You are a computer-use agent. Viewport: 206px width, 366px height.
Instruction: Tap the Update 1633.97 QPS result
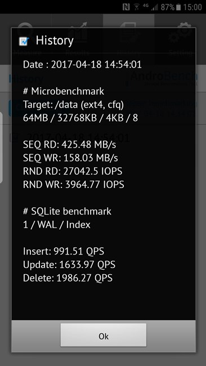(69, 265)
